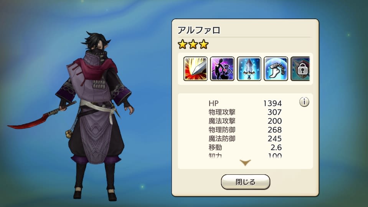
Task: Select the 物理攻撃 stat label
Action: (222, 112)
